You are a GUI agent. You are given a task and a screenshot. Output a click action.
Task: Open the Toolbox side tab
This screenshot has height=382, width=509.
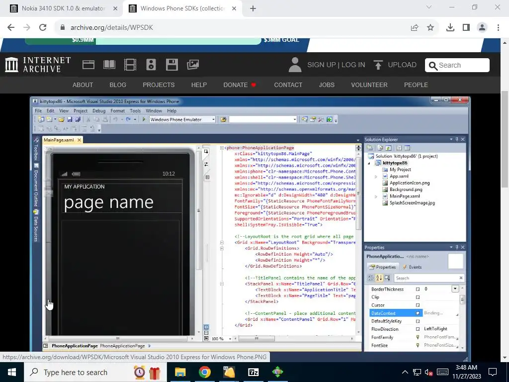point(36,149)
